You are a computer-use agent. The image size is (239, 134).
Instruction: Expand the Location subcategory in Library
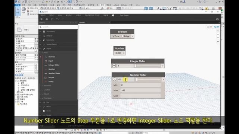tap(42, 90)
